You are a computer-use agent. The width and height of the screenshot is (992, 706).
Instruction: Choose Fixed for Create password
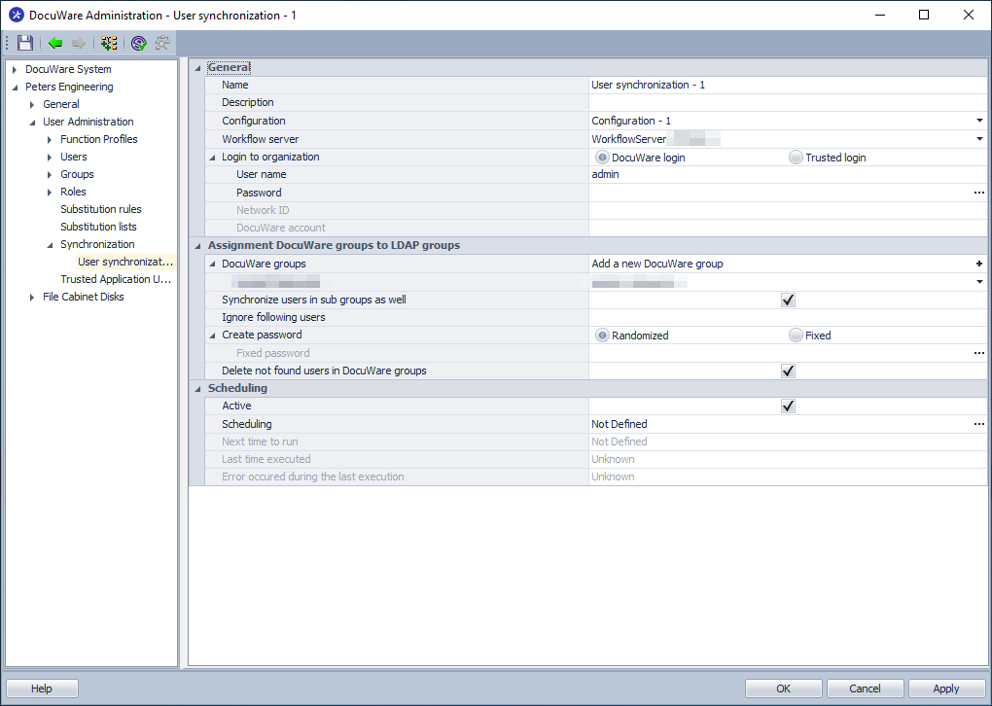tap(797, 335)
